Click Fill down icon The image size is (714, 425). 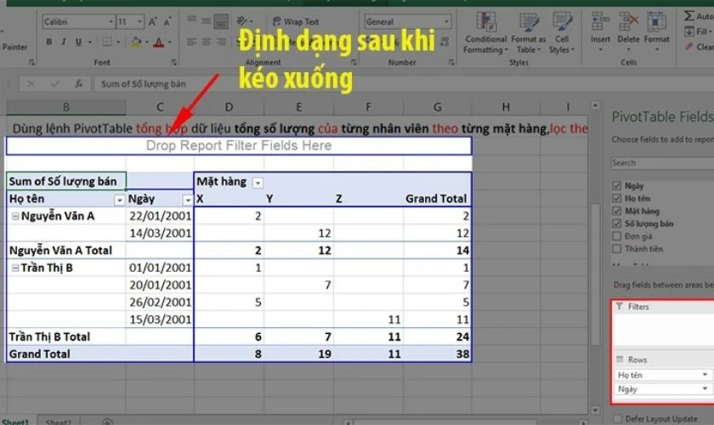pyautogui.click(x=689, y=31)
